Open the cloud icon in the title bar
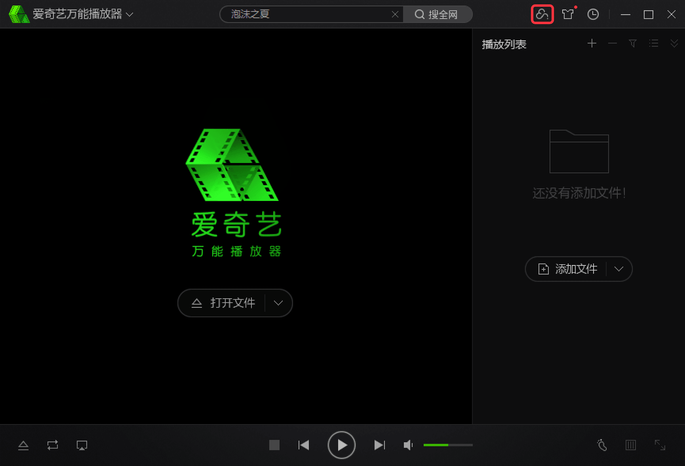Viewport: 685px width, 466px height. (x=542, y=14)
